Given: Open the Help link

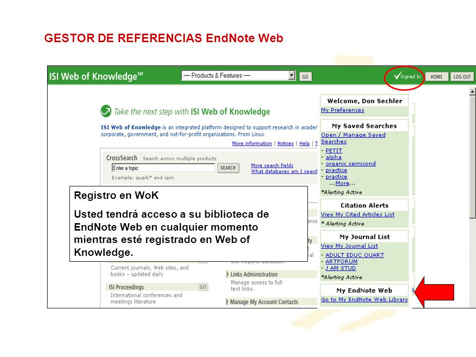Looking at the screenshot, I should tap(304, 143).
